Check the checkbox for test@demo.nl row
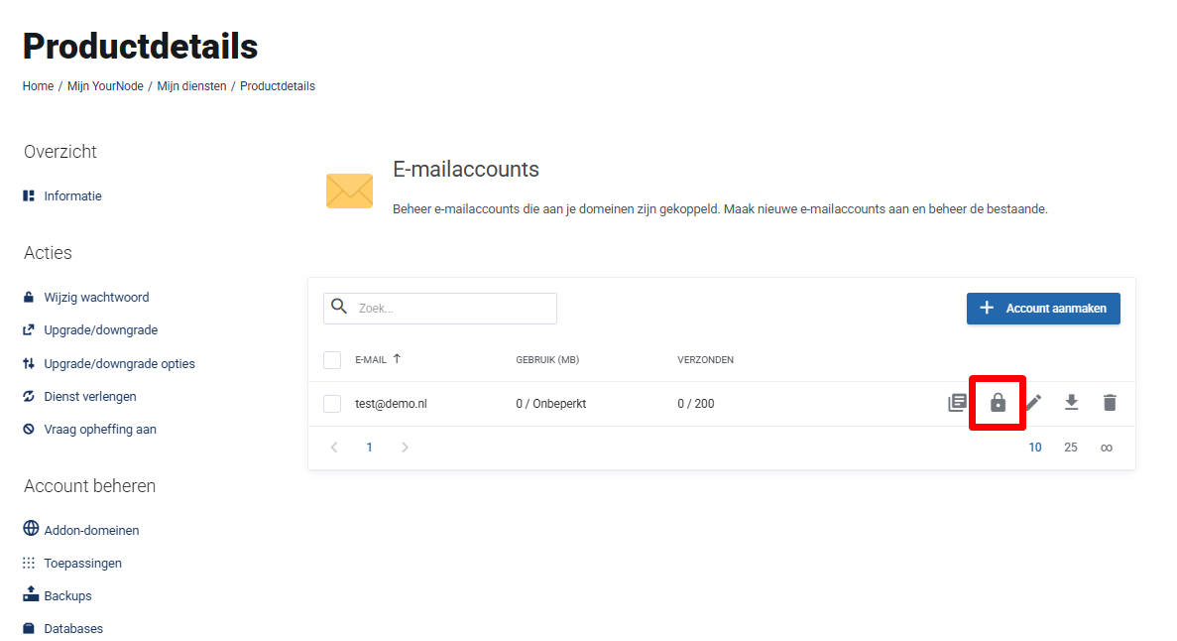 click(x=332, y=403)
